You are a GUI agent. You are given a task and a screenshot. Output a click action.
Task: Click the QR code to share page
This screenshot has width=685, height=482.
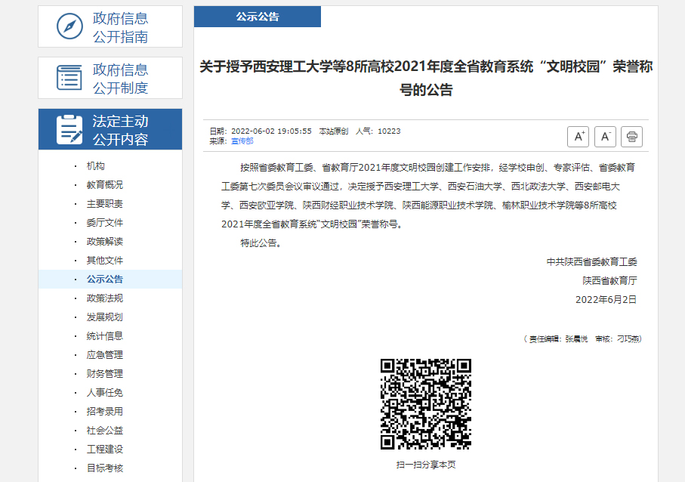pos(426,404)
